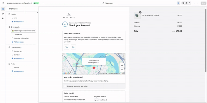Image resolution: width=207 pixels, height=103 pixels.
Task: Click Keyboard shortcuts on the map
Action: pyautogui.click(x=102, y=74)
